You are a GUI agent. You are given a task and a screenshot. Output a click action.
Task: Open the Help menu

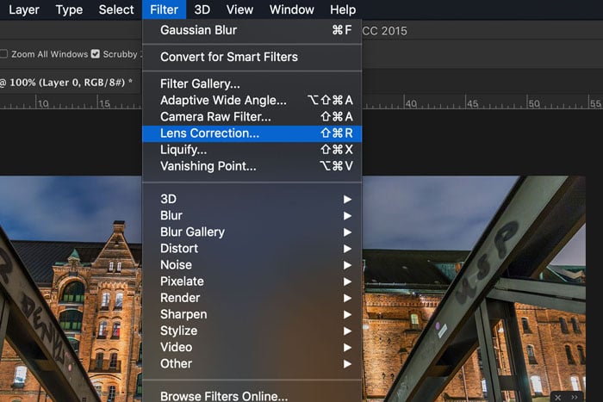(x=343, y=9)
